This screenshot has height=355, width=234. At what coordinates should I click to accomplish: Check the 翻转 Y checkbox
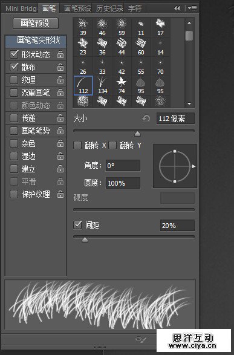click(112, 145)
